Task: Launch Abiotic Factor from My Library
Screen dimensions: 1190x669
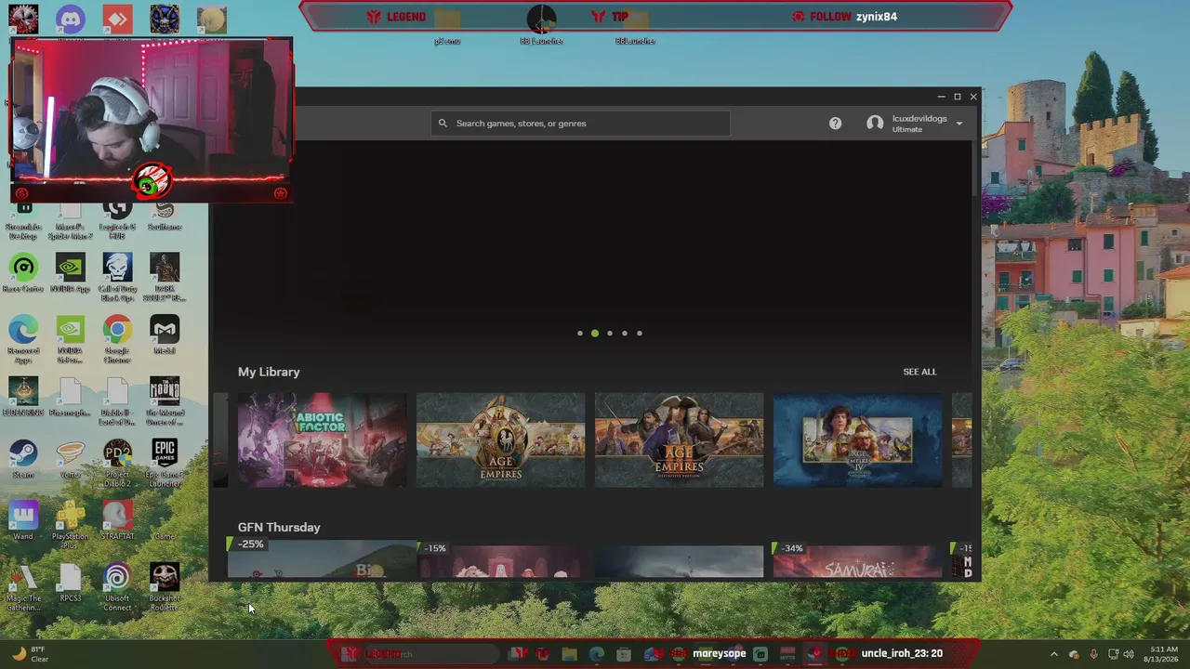Action: coord(322,439)
